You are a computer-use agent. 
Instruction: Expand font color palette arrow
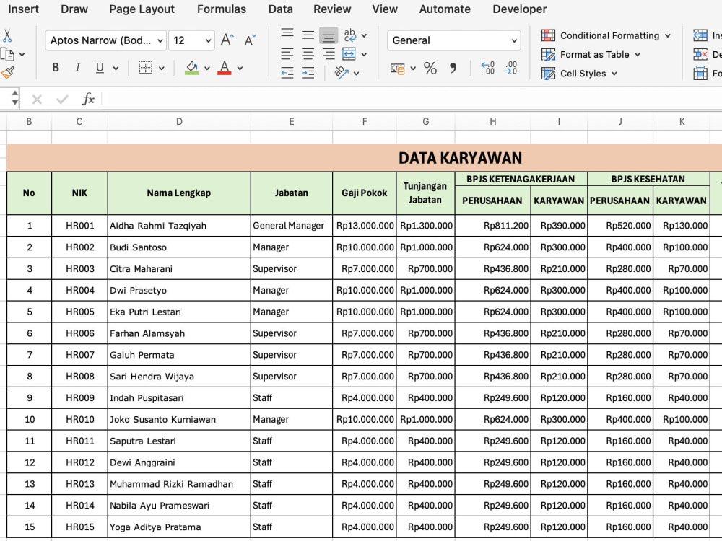240,68
